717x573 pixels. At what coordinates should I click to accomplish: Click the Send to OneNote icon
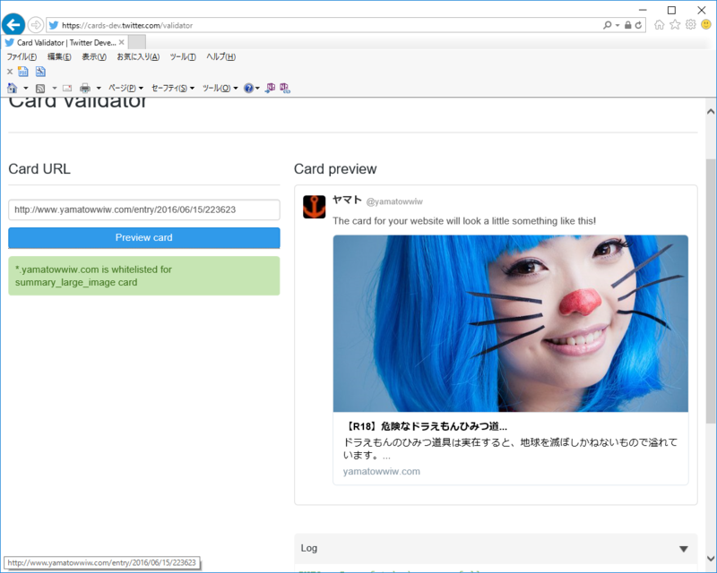(271, 87)
